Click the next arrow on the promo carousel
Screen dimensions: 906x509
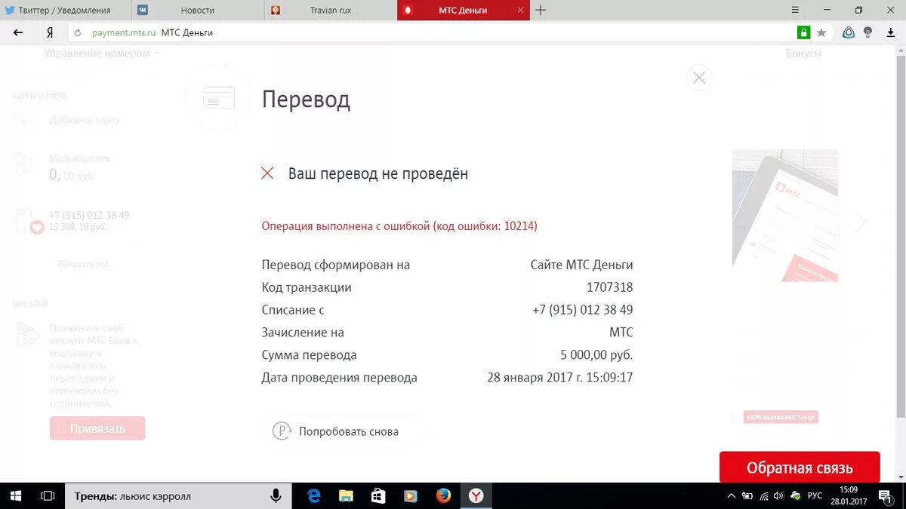(x=861, y=222)
